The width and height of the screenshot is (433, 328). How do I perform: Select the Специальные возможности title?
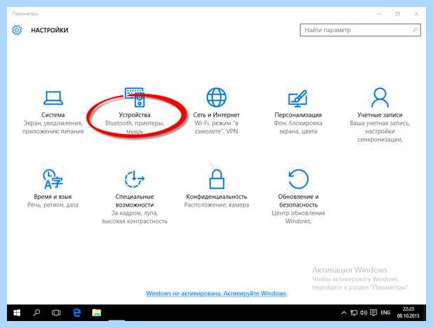tap(135, 201)
